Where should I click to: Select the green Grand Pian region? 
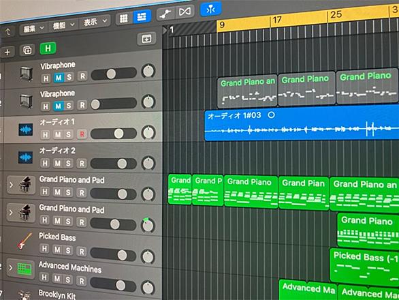click(304, 193)
